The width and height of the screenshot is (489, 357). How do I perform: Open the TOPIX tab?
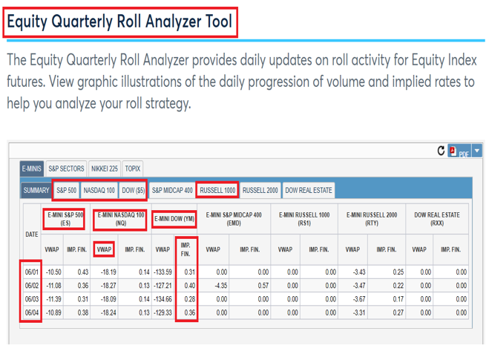(x=133, y=168)
